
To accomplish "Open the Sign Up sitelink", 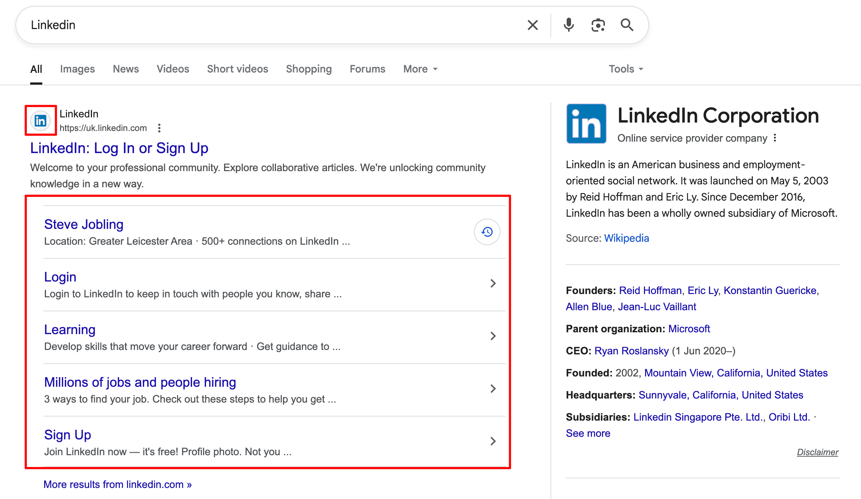I will [68, 435].
